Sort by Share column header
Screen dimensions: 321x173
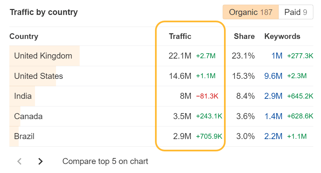(244, 37)
